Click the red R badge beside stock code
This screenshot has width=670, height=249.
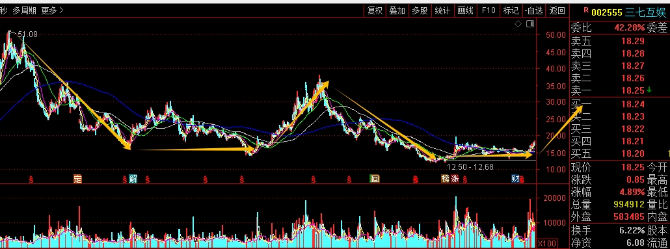[585, 10]
